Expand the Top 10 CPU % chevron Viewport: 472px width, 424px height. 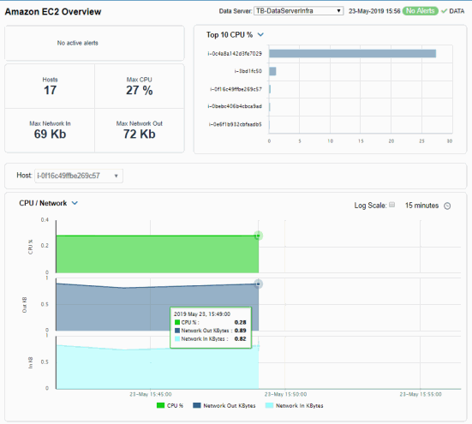click(x=260, y=34)
